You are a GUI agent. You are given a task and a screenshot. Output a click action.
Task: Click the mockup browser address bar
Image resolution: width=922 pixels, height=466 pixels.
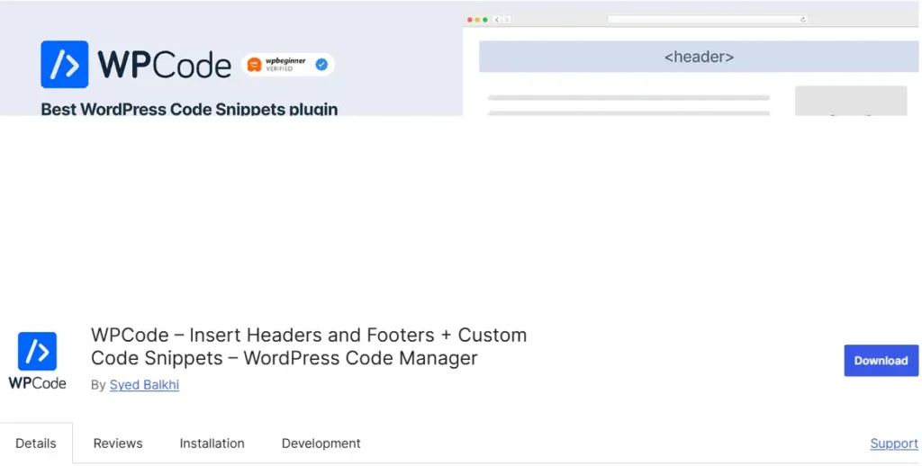click(708, 20)
